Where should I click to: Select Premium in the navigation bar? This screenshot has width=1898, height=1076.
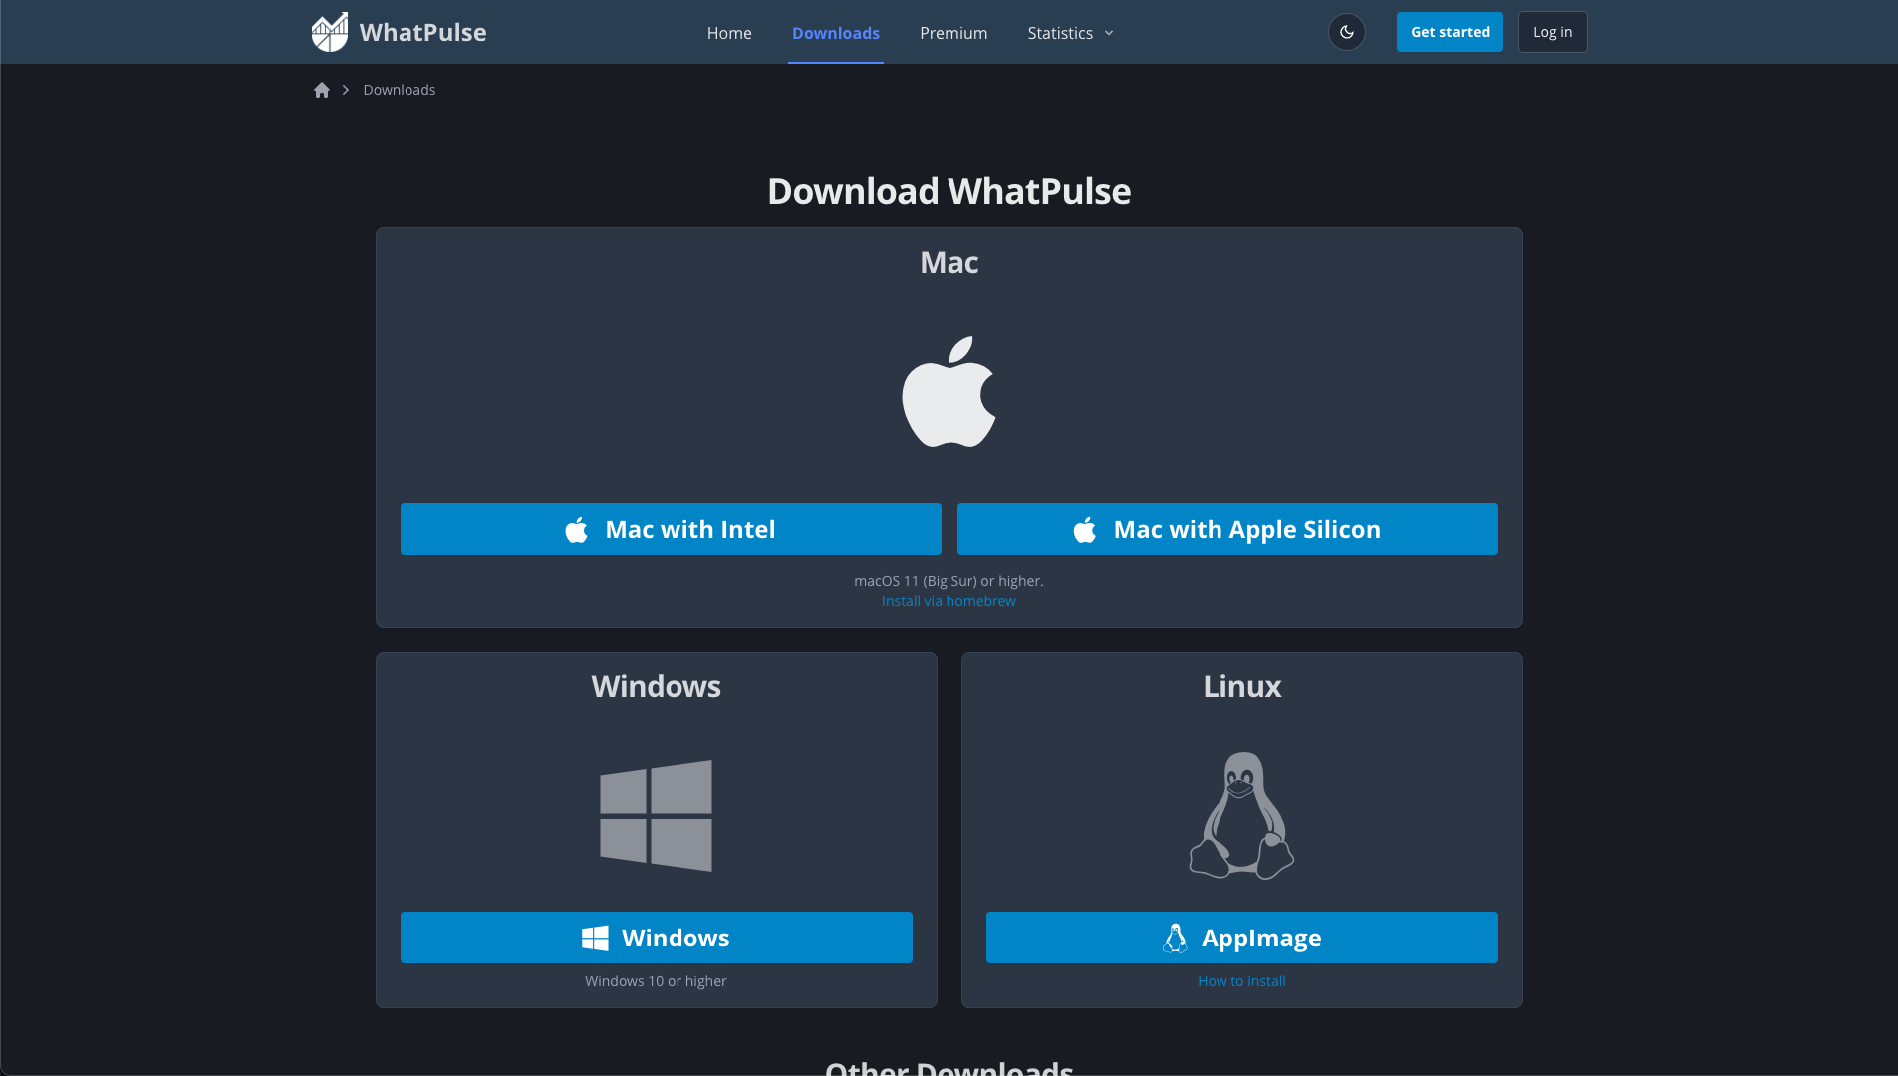coord(952,32)
